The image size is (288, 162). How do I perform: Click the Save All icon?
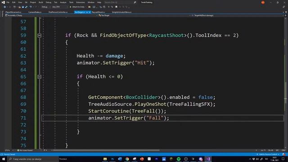click(26, 7)
